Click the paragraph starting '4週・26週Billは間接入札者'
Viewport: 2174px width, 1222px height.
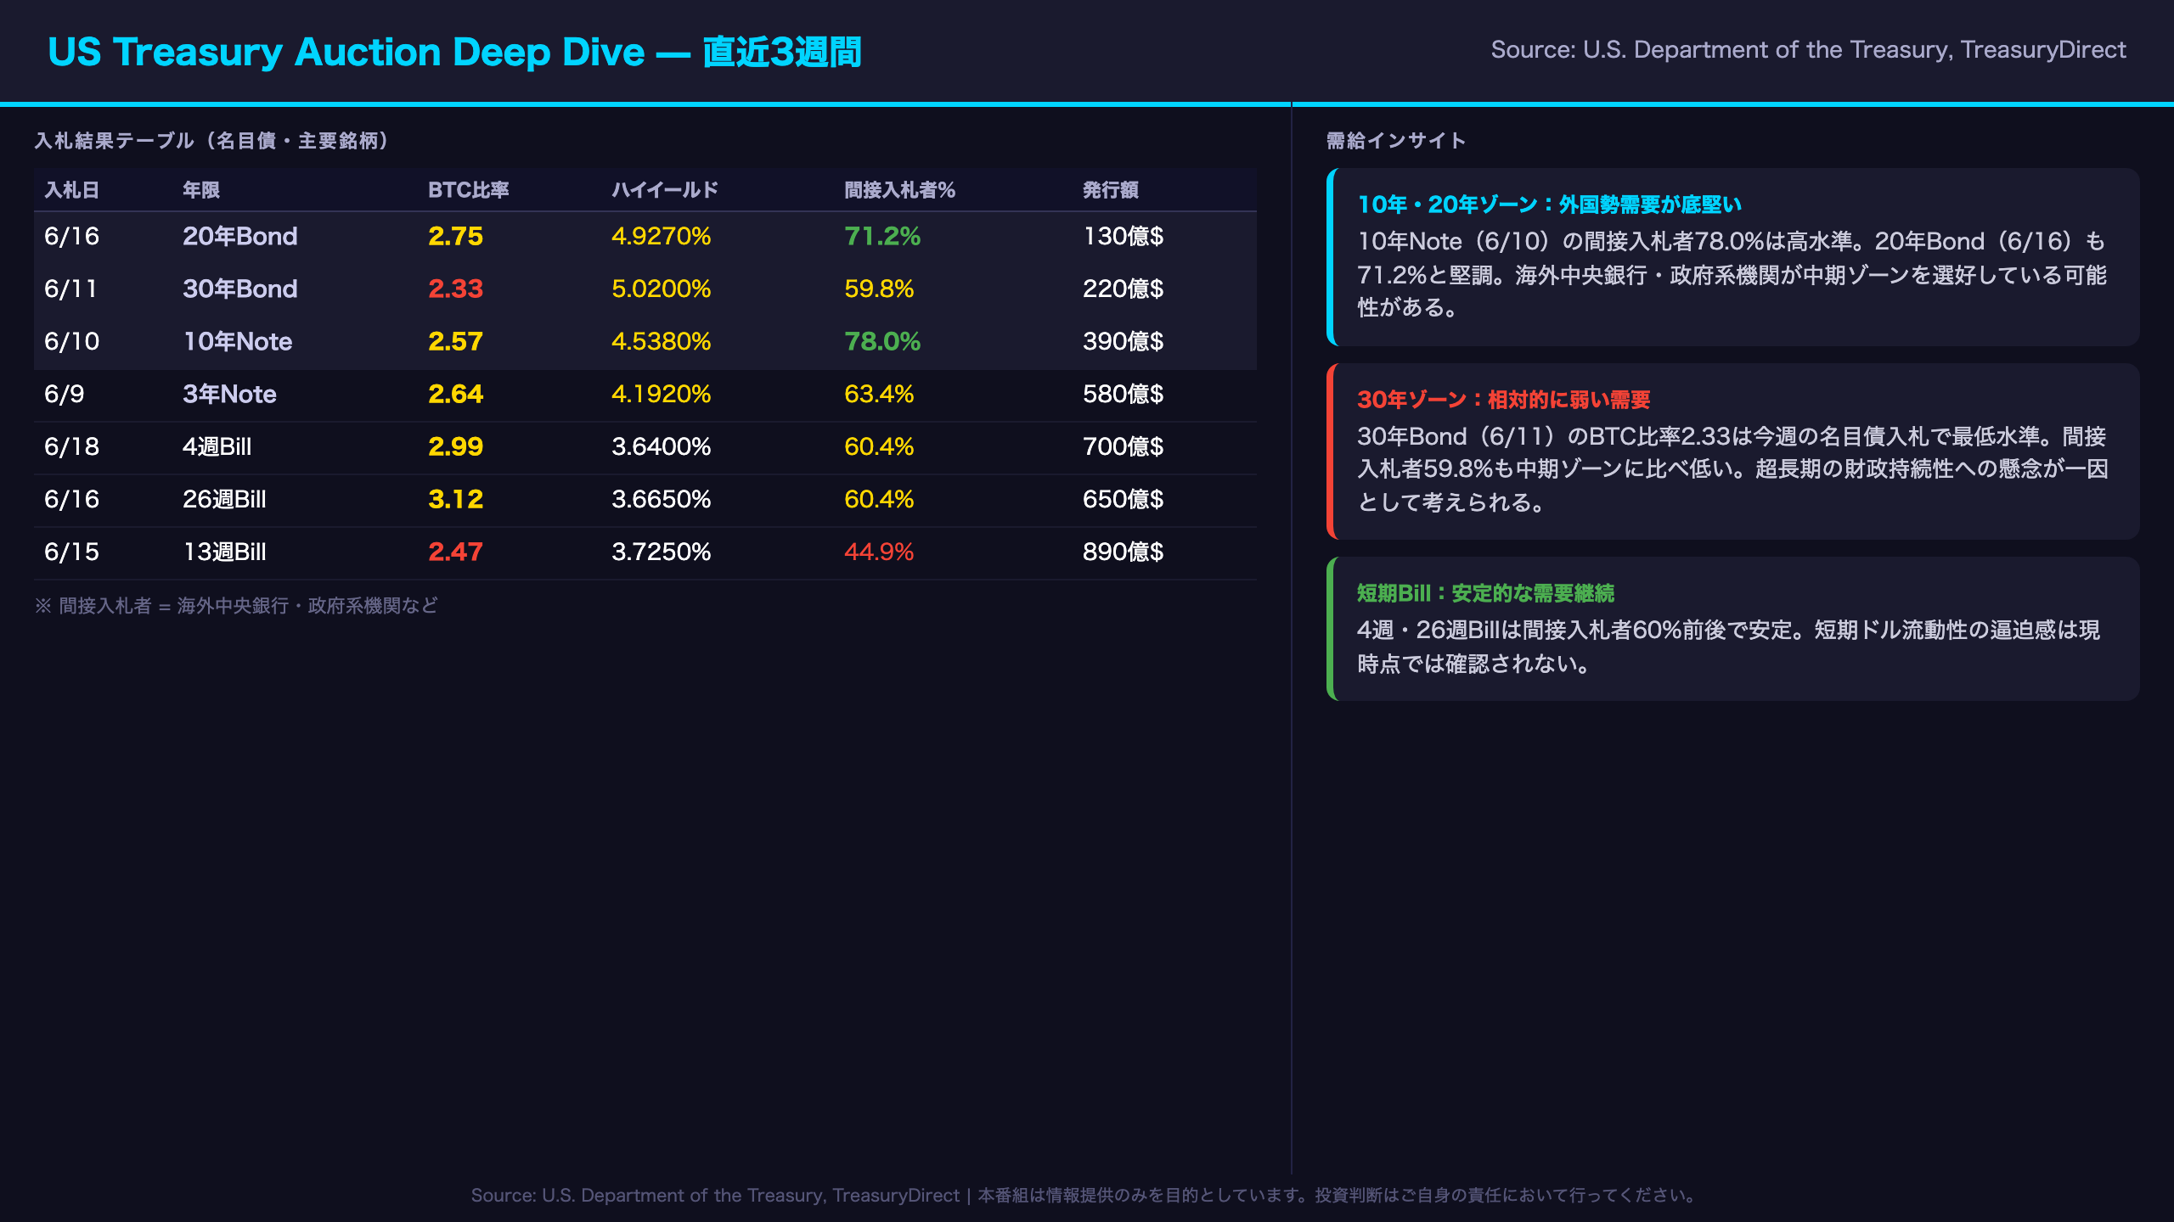pyautogui.click(x=1728, y=647)
